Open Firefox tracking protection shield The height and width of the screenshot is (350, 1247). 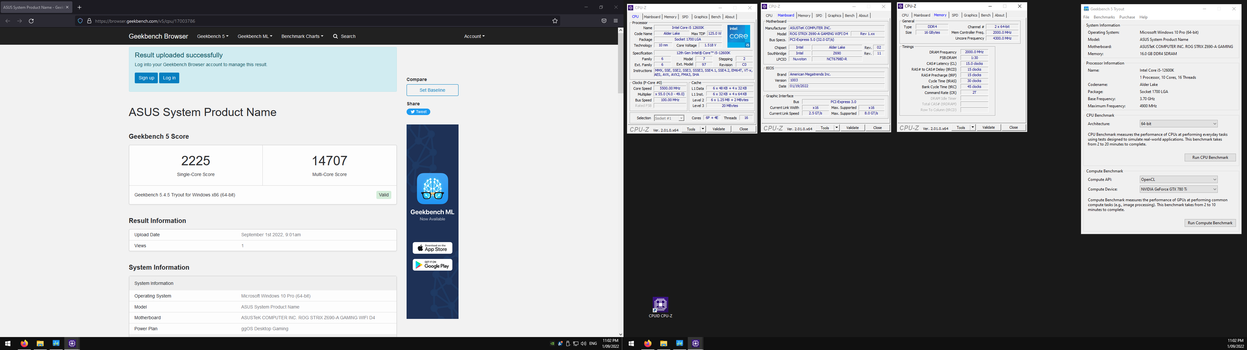[x=80, y=21]
